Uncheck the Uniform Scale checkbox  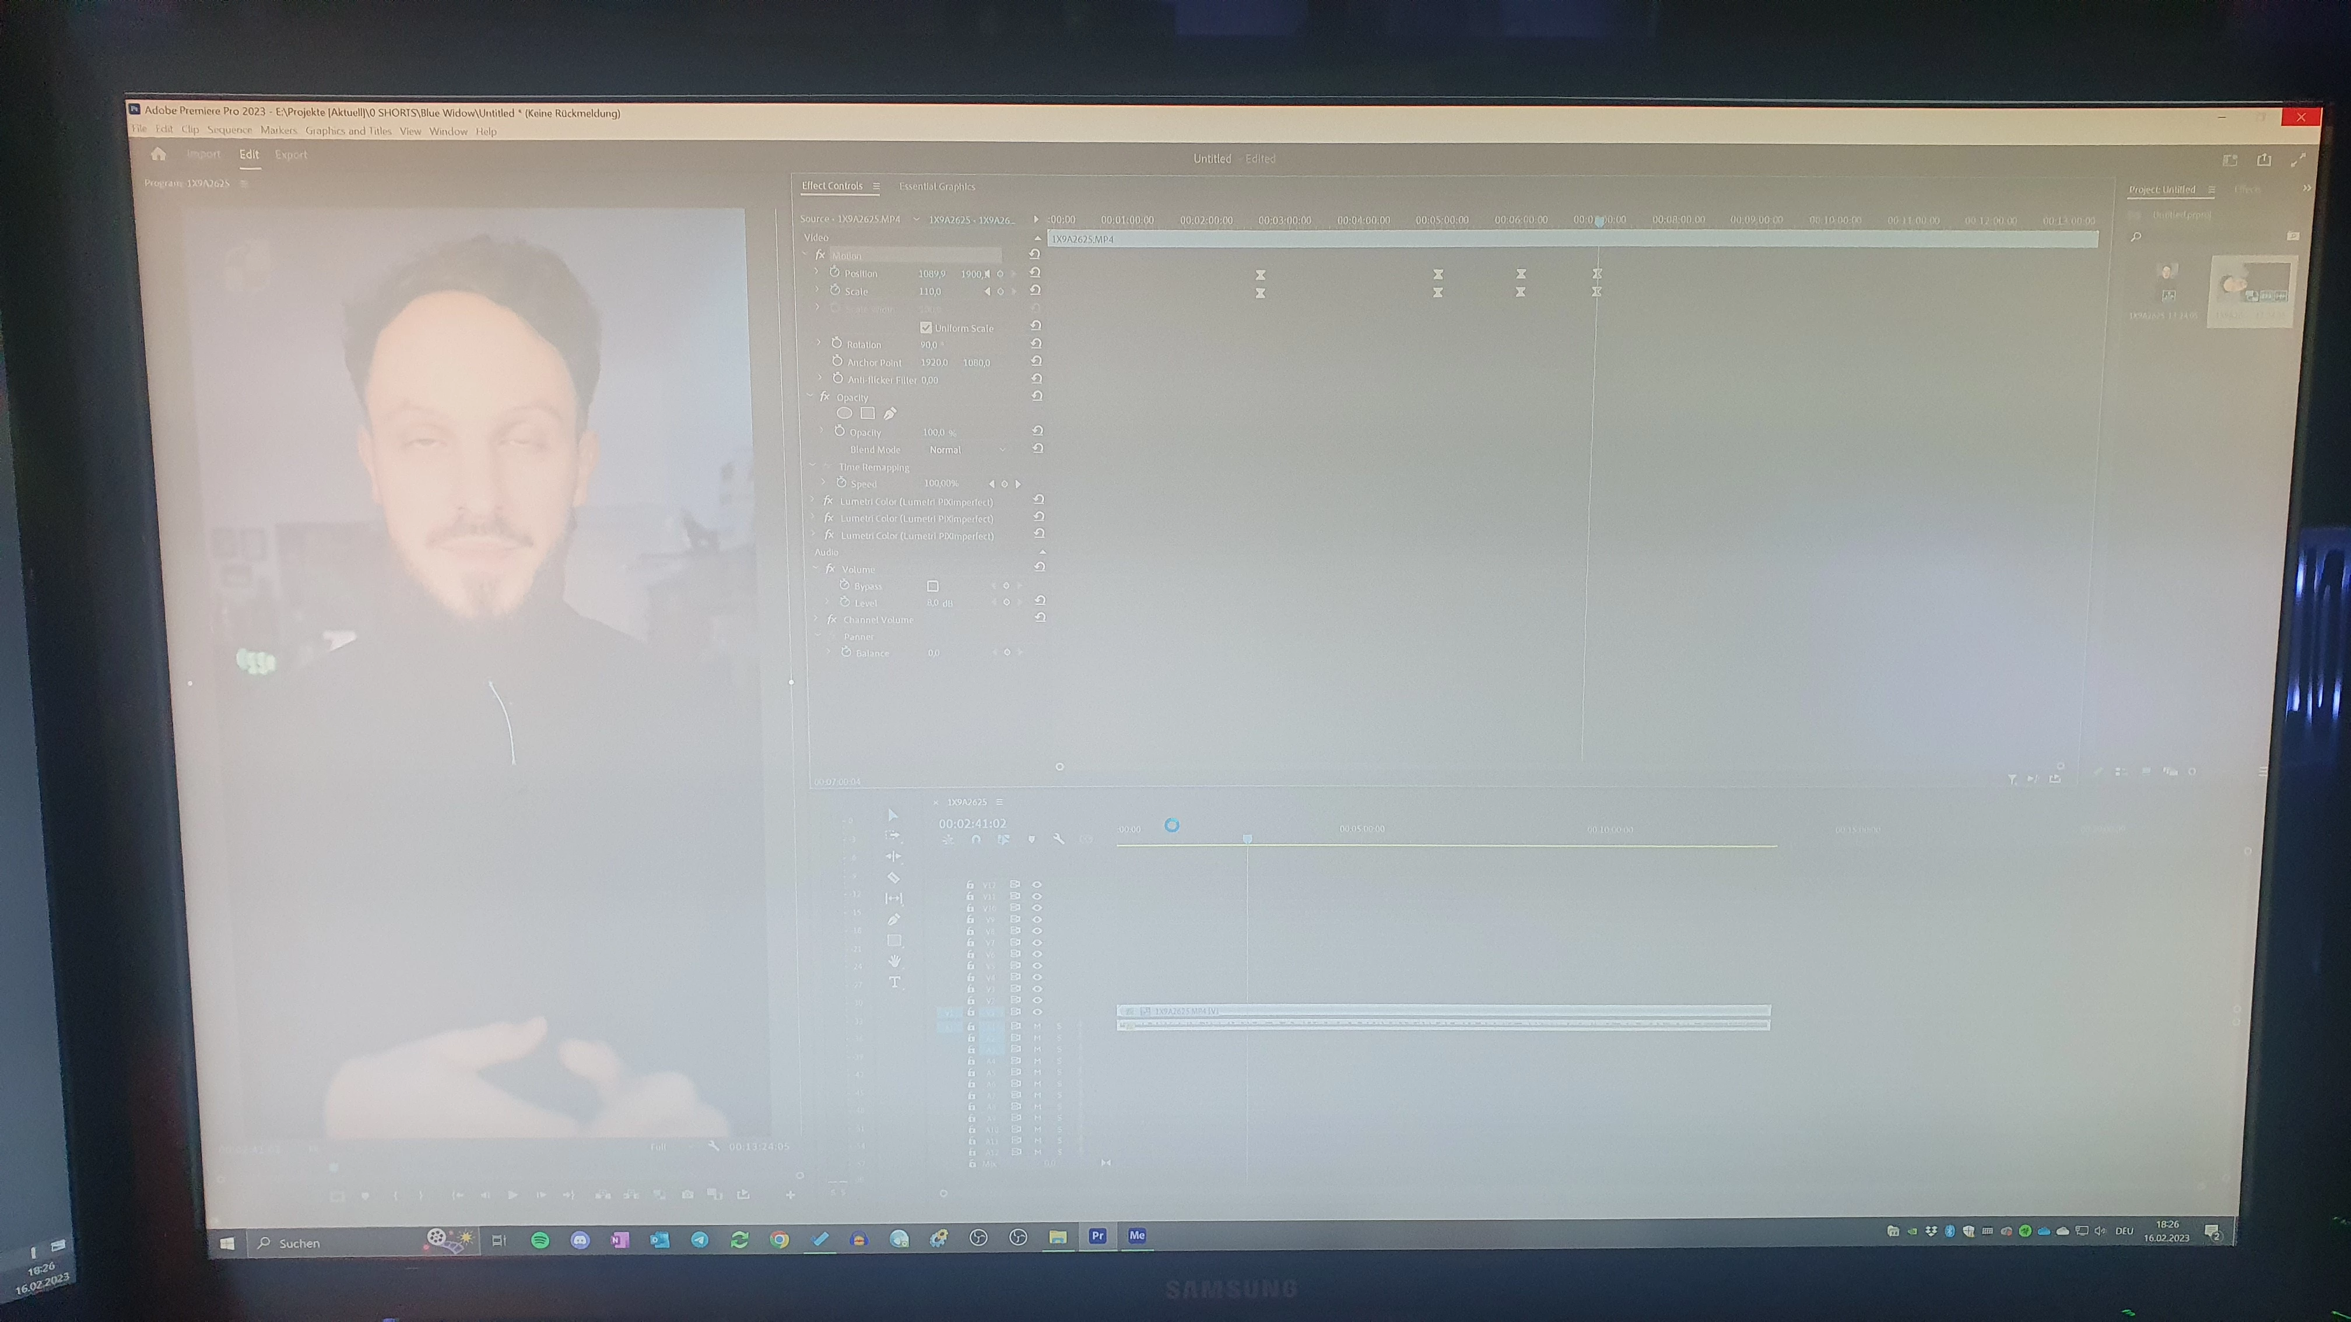(925, 328)
